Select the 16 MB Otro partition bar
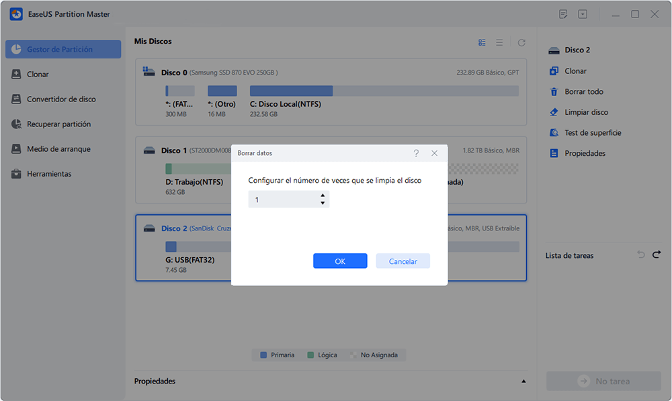 click(222, 91)
